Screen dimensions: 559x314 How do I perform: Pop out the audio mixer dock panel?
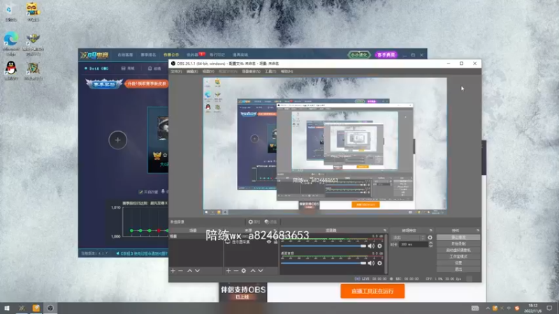[385, 230]
